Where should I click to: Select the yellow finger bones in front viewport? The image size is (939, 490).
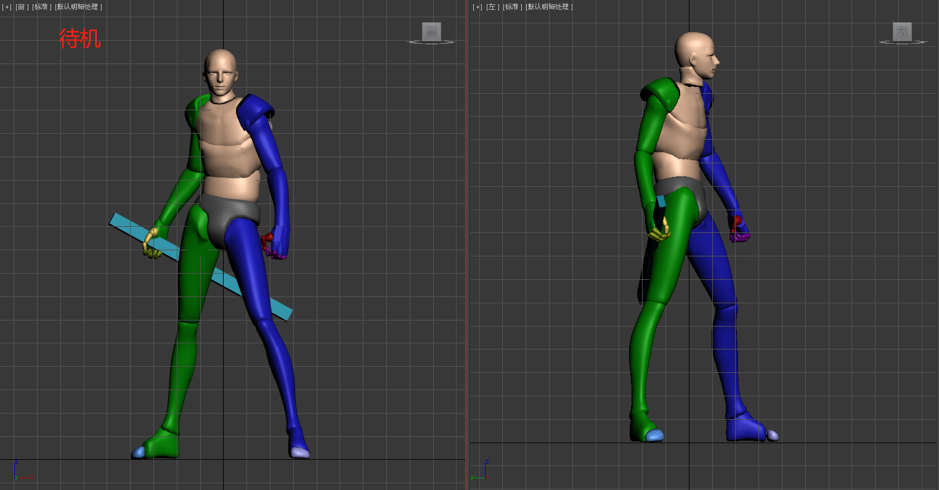151,243
